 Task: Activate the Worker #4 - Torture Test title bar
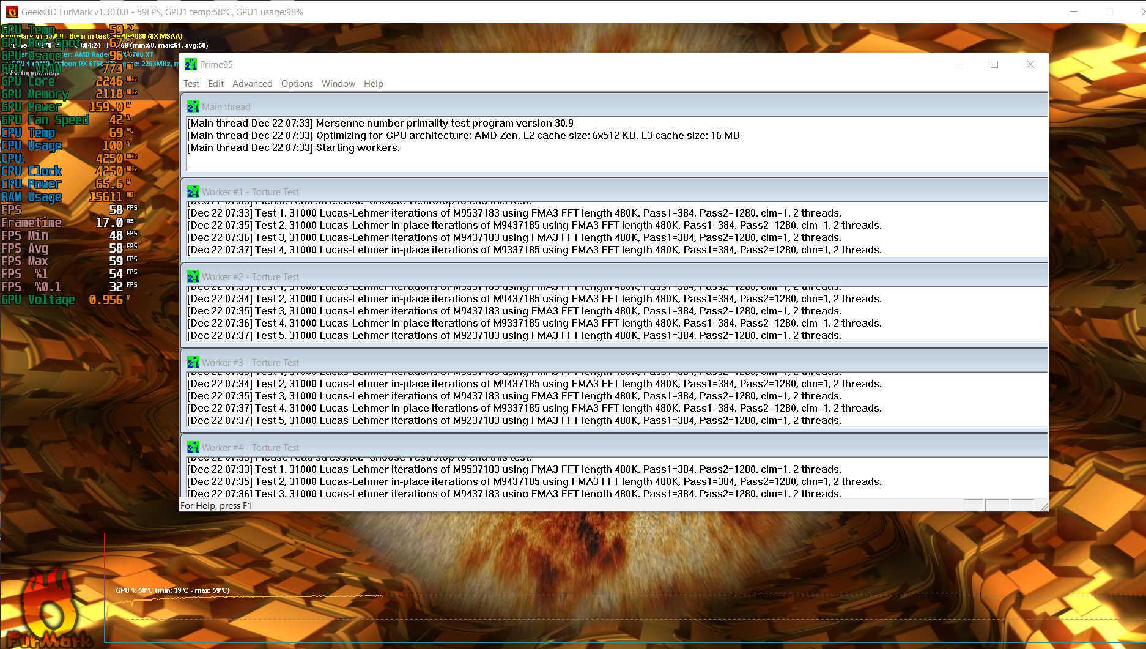tap(614, 447)
